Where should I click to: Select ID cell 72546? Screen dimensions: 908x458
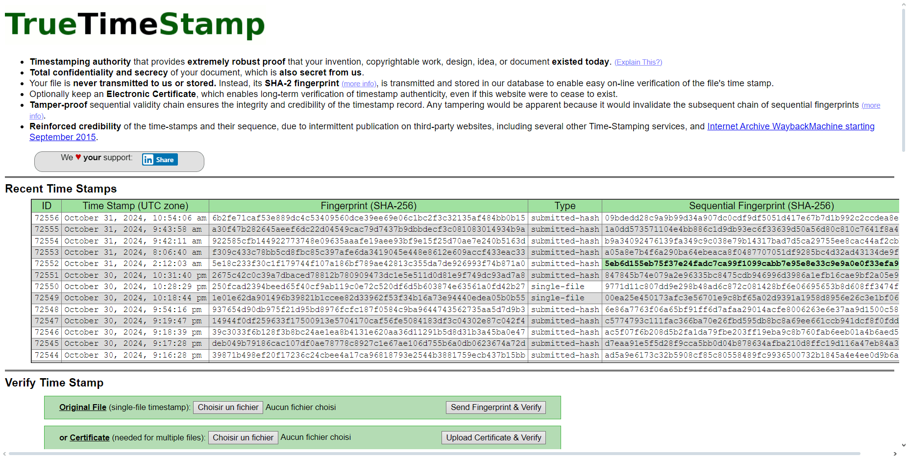click(47, 332)
